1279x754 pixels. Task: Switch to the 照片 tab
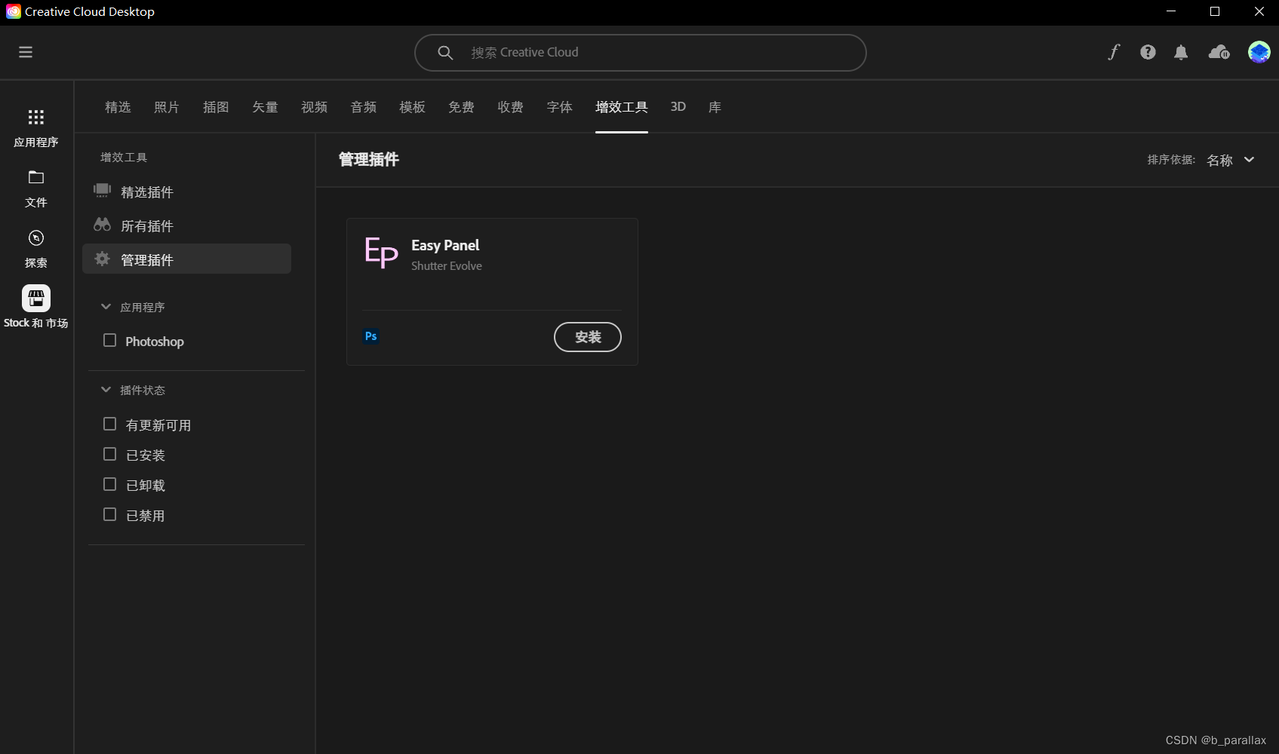[167, 107]
